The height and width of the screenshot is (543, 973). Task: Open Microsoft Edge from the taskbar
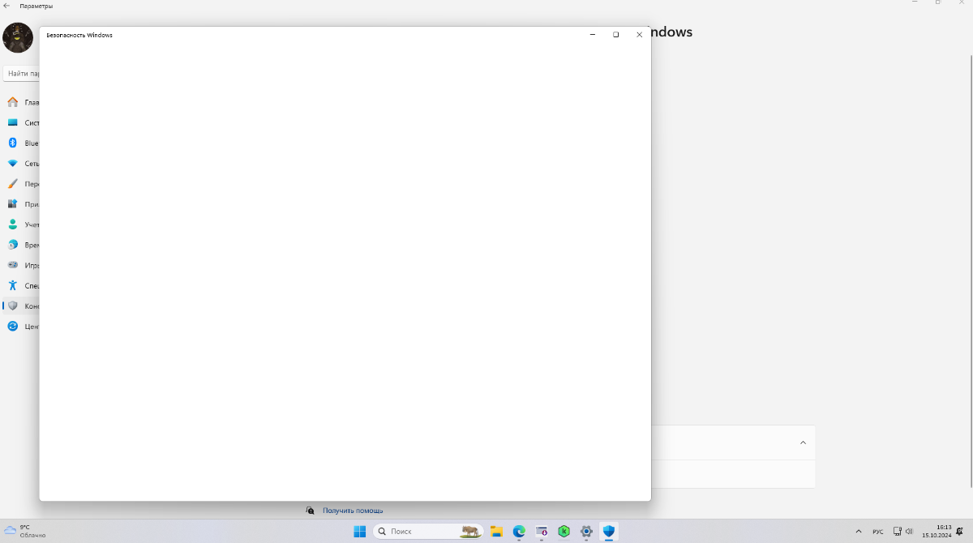[519, 532]
